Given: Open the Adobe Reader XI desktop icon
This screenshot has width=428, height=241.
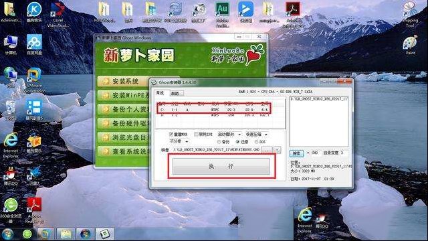Looking at the screenshot, I should [34, 210].
